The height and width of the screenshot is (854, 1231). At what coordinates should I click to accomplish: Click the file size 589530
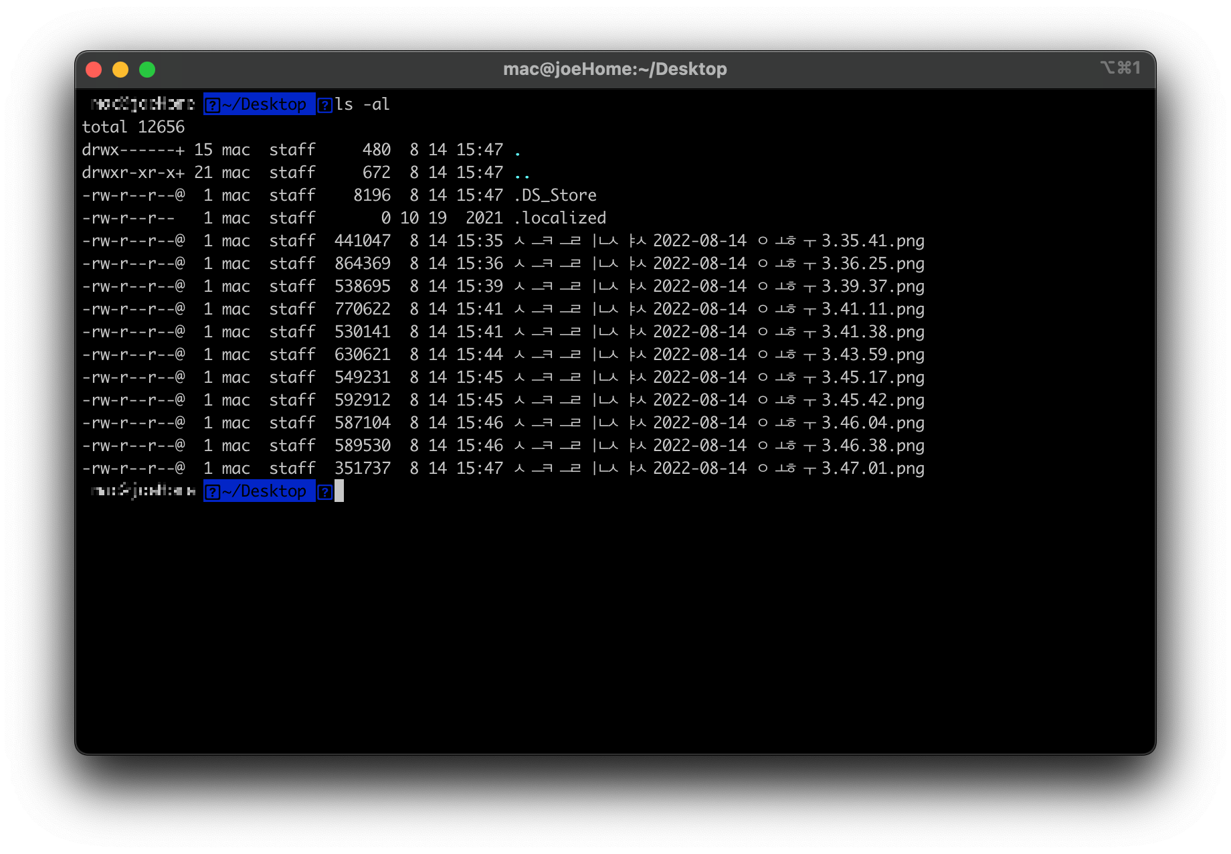[x=363, y=446]
